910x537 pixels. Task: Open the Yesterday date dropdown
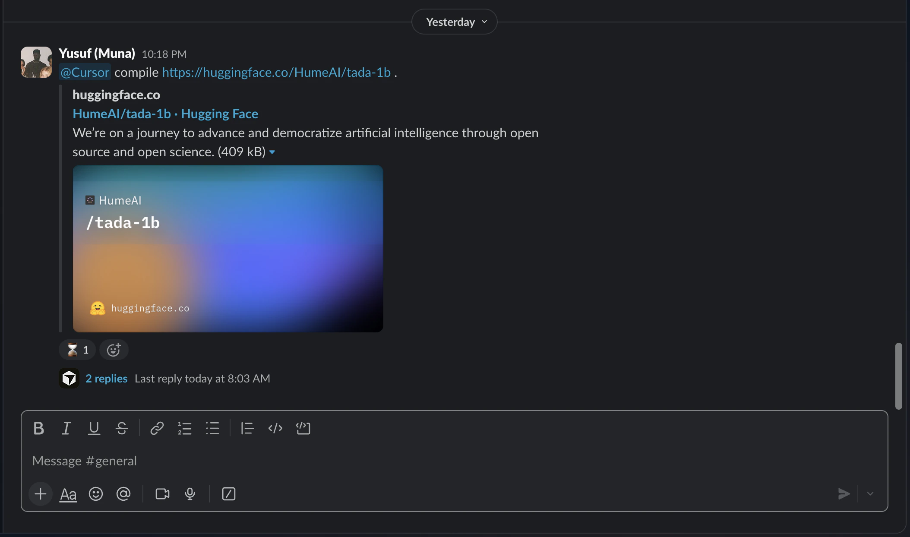pyautogui.click(x=455, y=22)
